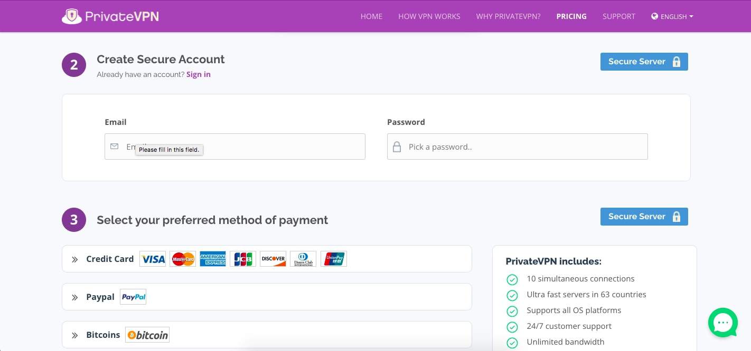The height and width of the screenshot is (351, 751).
Task: Click the globe icon beside English
Action: click(655, 16)
